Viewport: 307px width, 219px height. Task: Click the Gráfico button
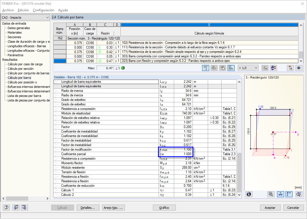click(164, 208)
